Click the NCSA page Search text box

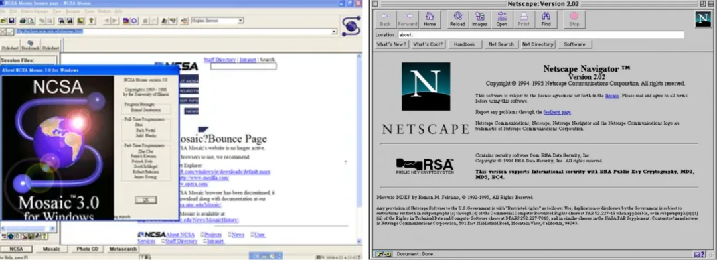(243, 66)
